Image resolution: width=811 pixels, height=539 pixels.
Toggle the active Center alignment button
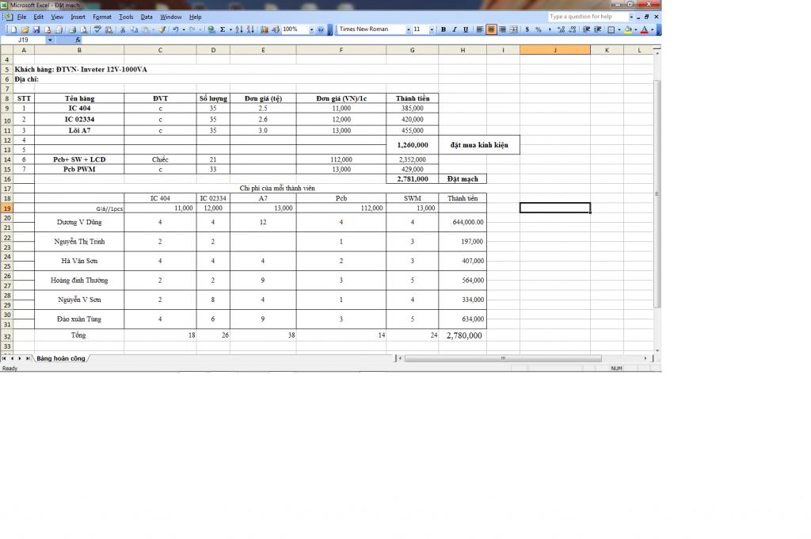click(x=491, y=29)
